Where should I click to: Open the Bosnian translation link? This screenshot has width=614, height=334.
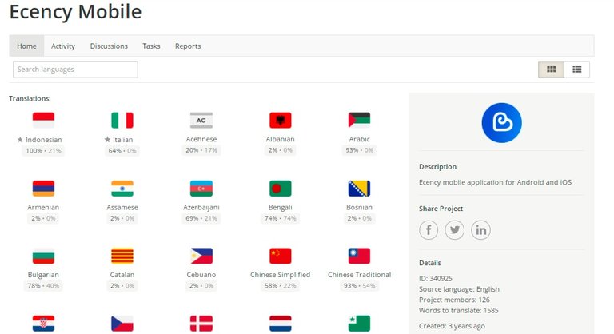[359, 207]
